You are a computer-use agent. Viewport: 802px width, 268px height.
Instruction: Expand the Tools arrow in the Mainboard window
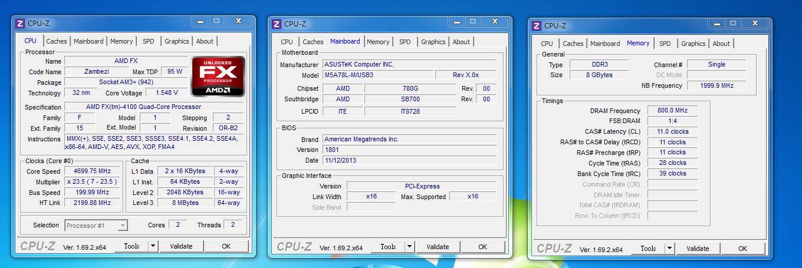[410, 247]
